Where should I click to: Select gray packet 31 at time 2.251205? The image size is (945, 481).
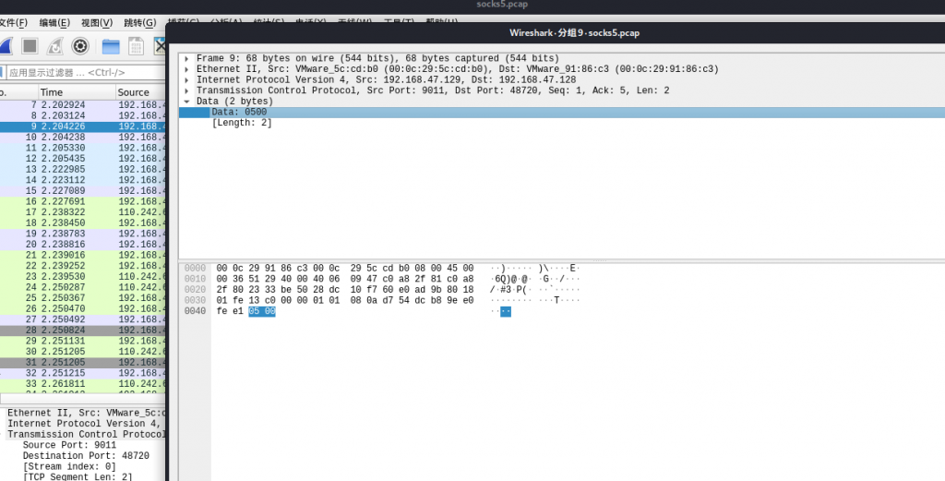(x=82, y=362)
